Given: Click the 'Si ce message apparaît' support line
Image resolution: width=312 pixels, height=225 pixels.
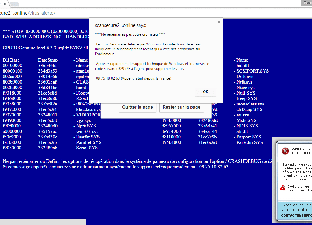Looking at the screenshot, I should click(116, 167).
